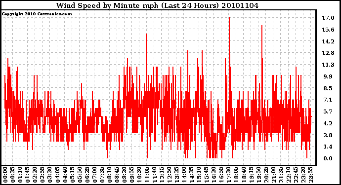Screen dimensions: 341x185
Task: Click the 23:55 time axis label
Action: tap(311, 175)
